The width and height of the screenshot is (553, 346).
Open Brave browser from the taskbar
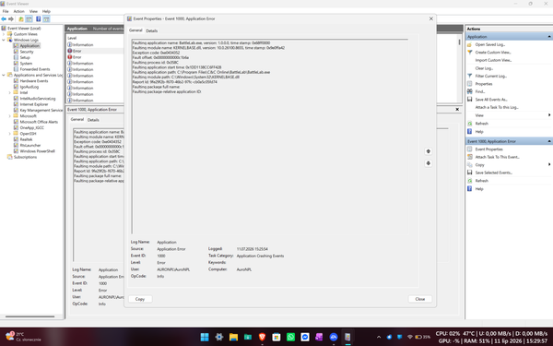click(x=262, y=337)
